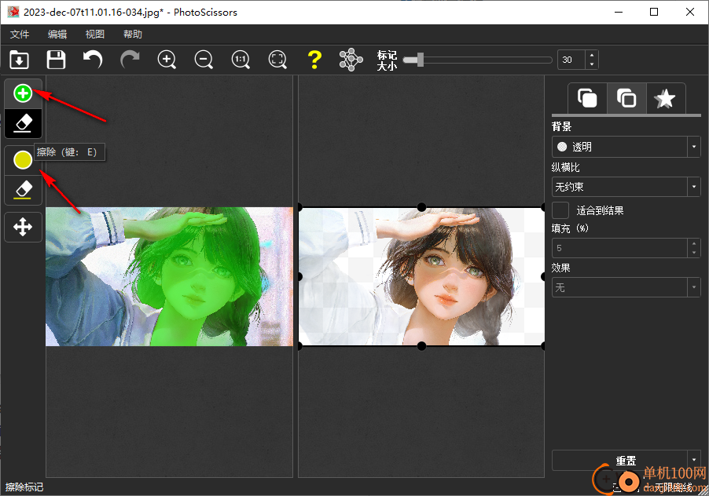Save the result with the floppy disk icon
709x496 pixels.
56,60
